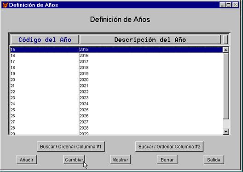This screenshot has width=243, height=172.
Task: Click the 2025 description cell
Action: tap(151, 110)
